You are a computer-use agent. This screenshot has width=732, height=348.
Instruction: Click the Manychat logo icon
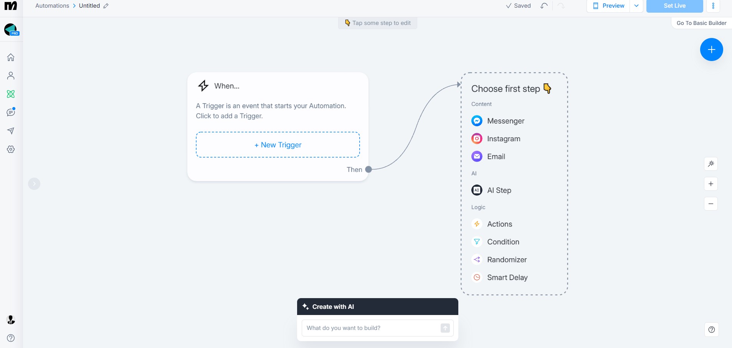pyautogui.click(x=11, y=6)
